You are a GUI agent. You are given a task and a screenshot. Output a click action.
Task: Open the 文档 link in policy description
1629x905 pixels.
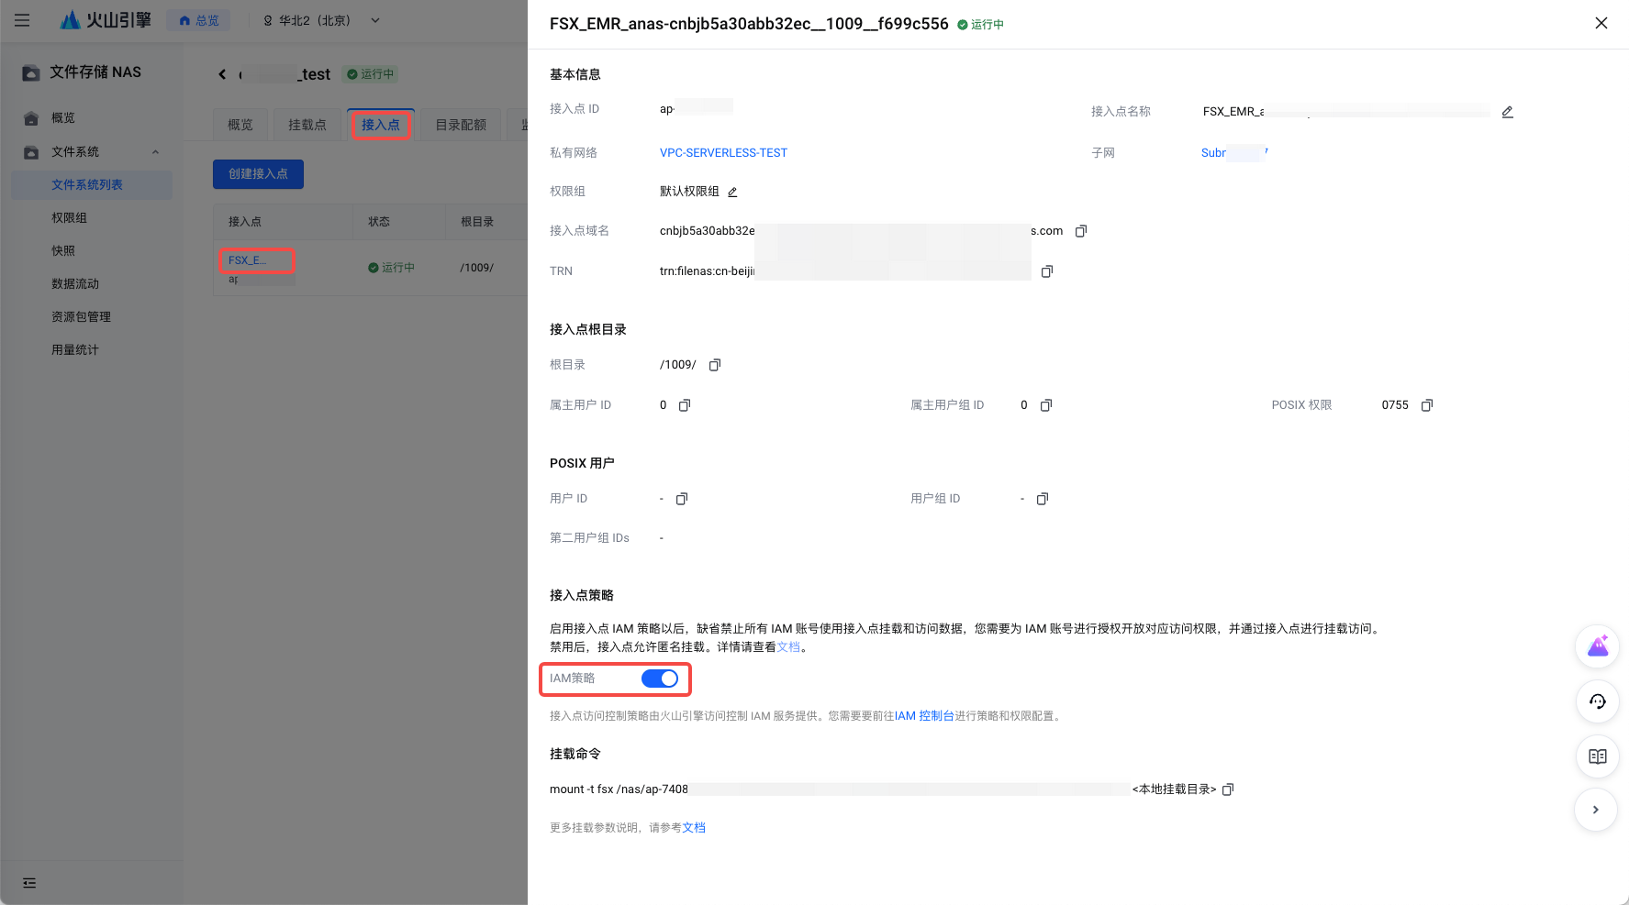pos(789,647)
